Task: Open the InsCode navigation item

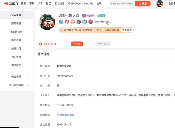Action: [89, 3]
